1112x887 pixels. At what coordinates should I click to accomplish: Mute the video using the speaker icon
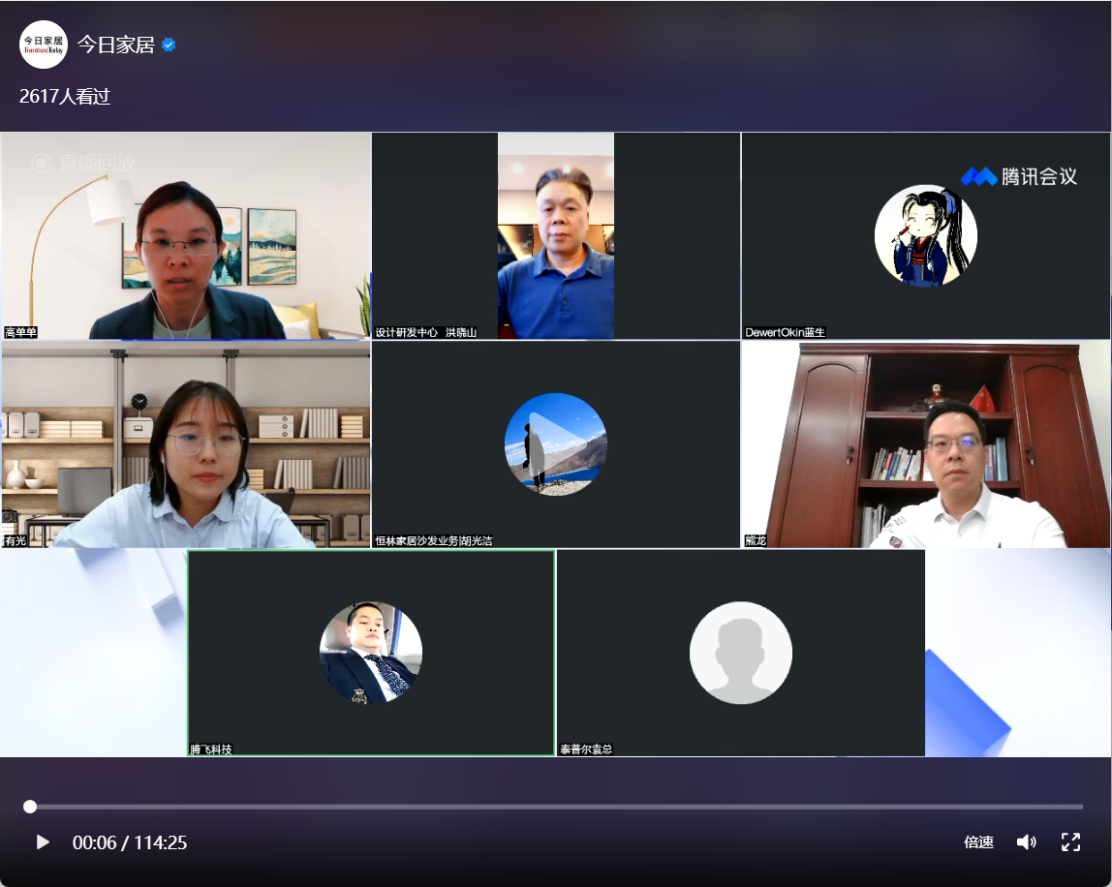pos(1026,842)
